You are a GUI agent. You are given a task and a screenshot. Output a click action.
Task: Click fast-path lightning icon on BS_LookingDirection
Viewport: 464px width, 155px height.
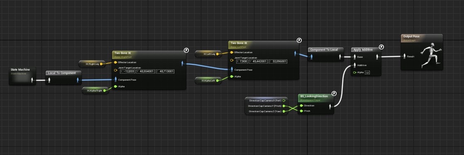334,93
